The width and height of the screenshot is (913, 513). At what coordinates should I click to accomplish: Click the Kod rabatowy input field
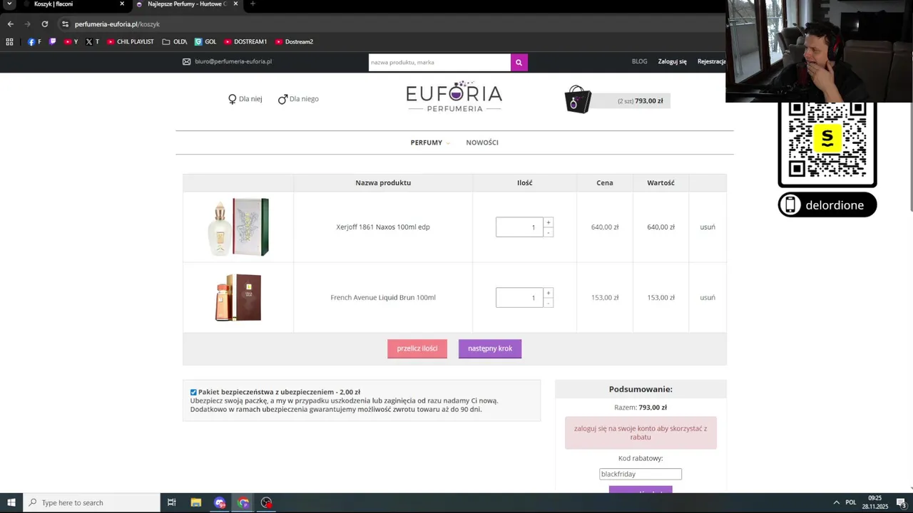(641, 474)
